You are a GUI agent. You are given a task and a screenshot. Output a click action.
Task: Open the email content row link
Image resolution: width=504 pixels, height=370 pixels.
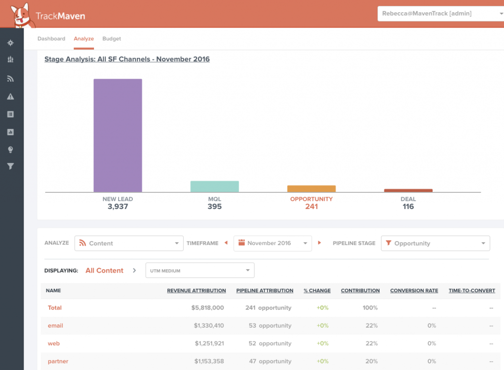coord(55,326)
